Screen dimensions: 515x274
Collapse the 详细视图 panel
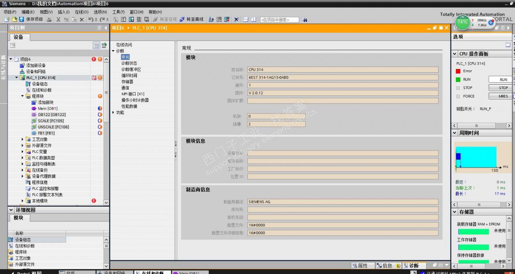(x=11, y=210)
